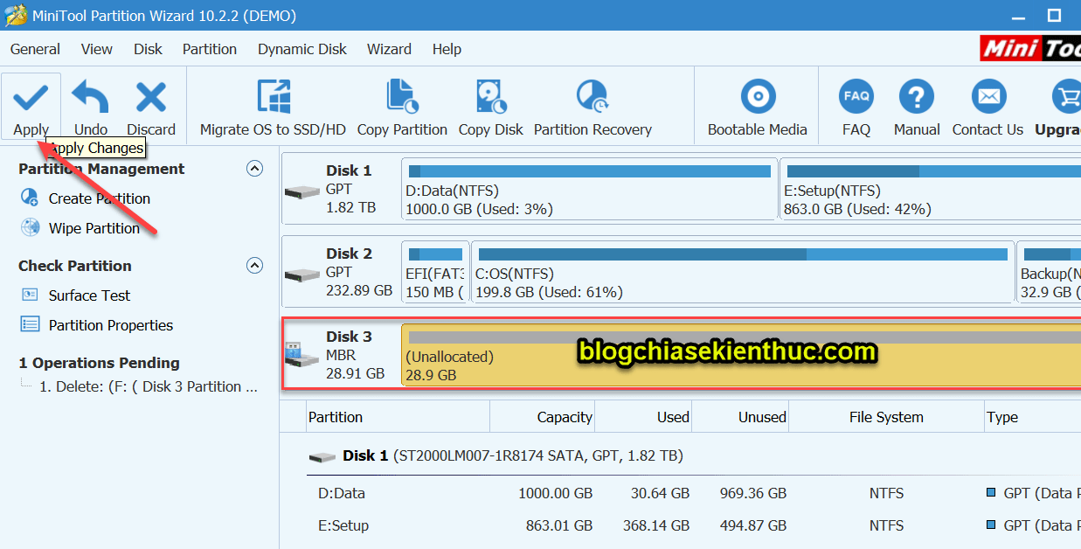Click the Partition Properties link
1081x549 pixels.
(111, 325)
